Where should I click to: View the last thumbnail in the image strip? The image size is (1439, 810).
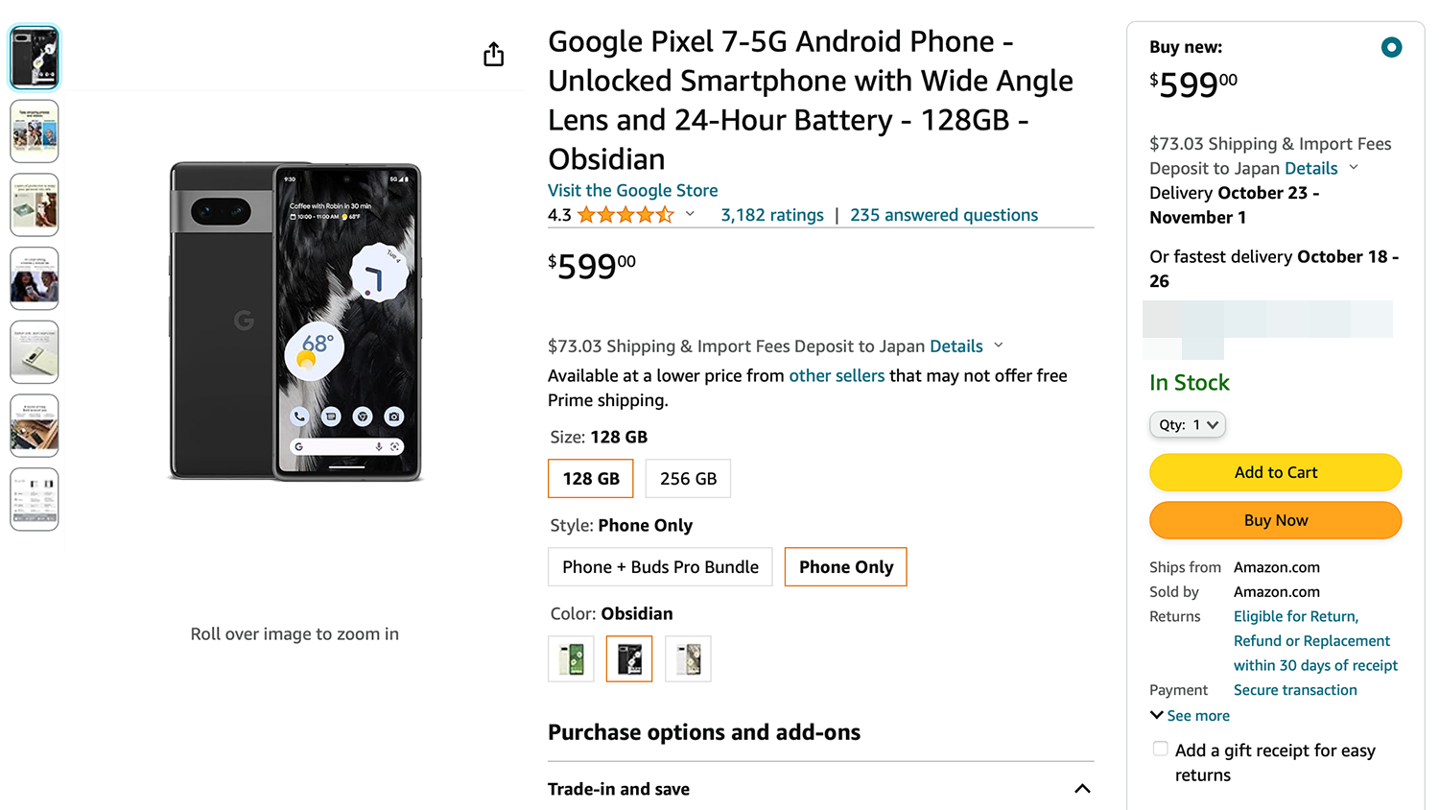(35, 499)
